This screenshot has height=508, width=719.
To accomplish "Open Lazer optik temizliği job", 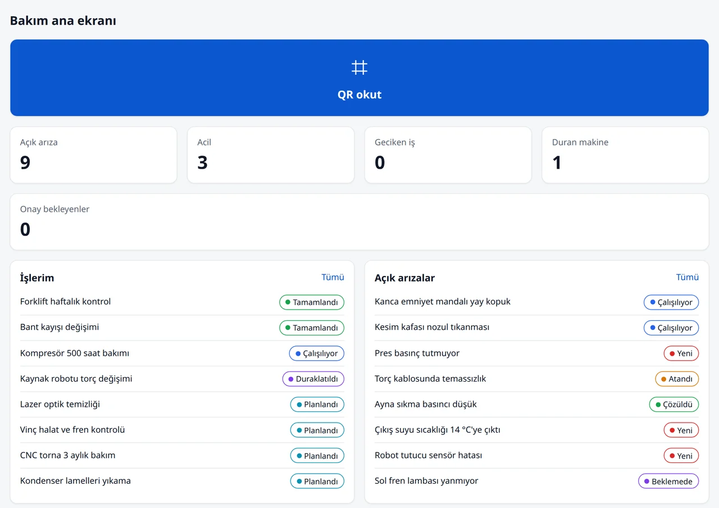I will click(182, 404).
